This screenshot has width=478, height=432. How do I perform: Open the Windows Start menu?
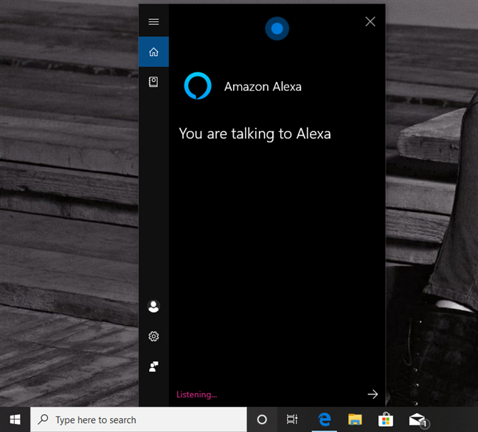pyautogui.click(x=15, y=419)
